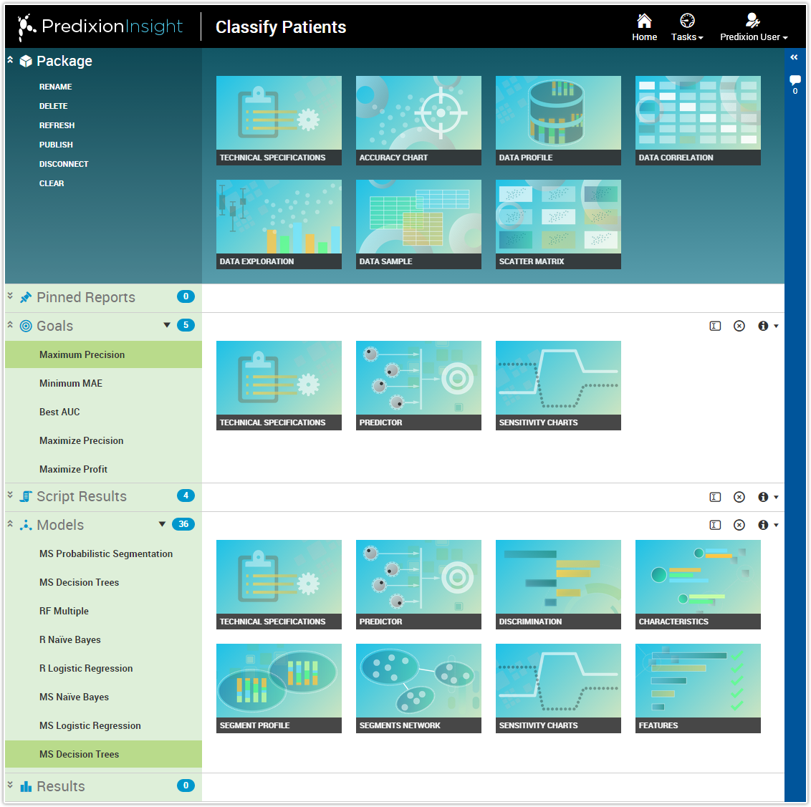
Task: Click the circled X icon in Goals row
Action: click(739, 326)
